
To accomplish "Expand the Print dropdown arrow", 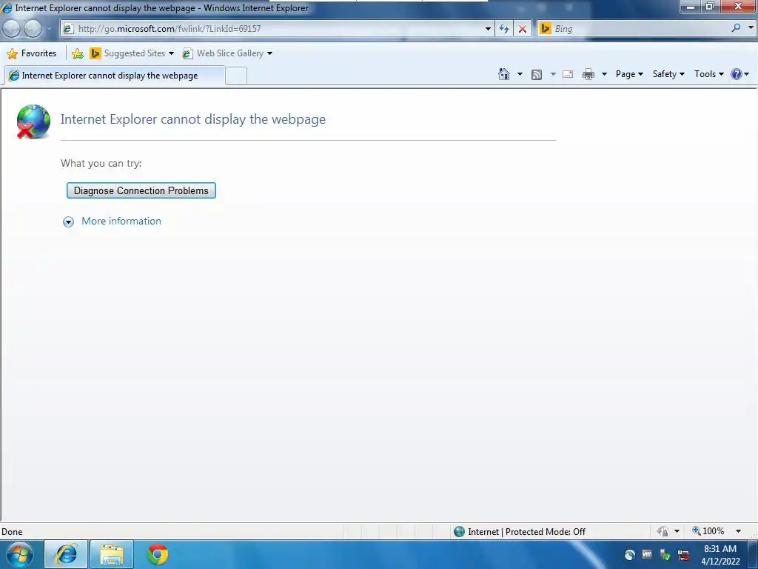I will pyautogui.click(x=604, y=74).
